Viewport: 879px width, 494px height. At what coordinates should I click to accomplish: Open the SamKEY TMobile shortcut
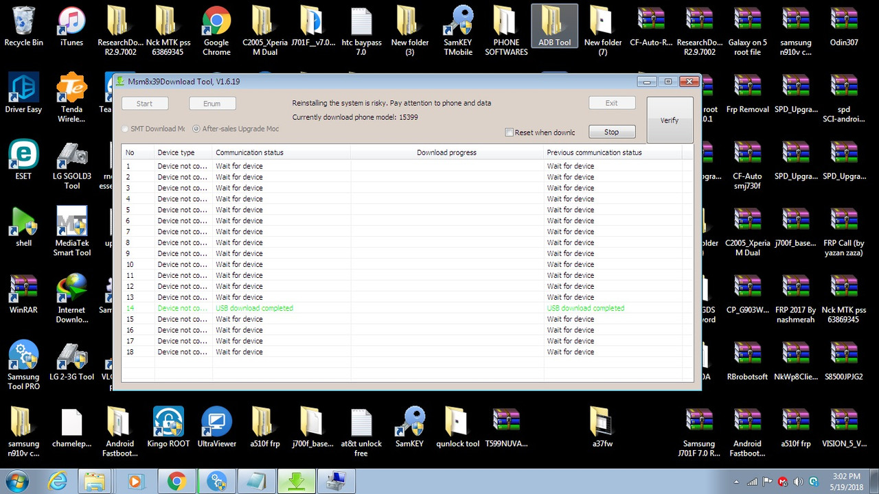[458, 31]
